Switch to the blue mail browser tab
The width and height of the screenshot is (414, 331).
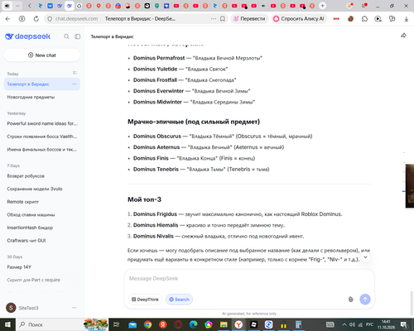tap(50, 6)
